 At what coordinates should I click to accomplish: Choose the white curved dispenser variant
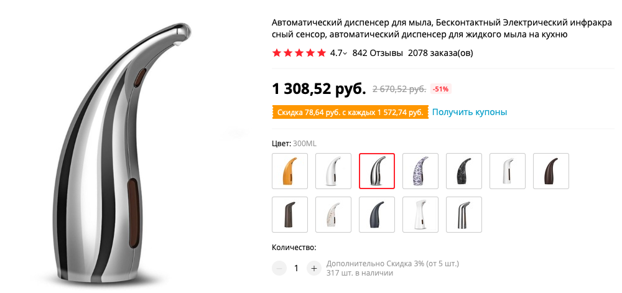click(x=333, y=171)
